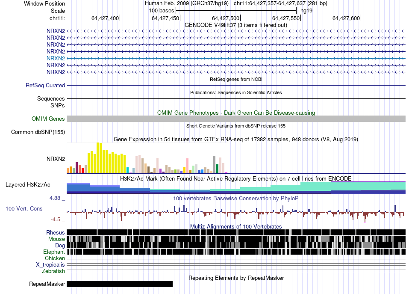Click the topmost NRXN2 transcript label
The height and width of the screenshot is (294, 406).
(x=56, y=31)
